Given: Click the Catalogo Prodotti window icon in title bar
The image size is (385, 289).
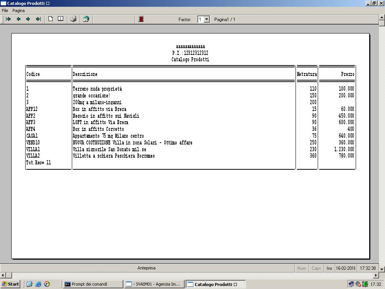Looking at the screenshot, I should click(x=3, y=3).
